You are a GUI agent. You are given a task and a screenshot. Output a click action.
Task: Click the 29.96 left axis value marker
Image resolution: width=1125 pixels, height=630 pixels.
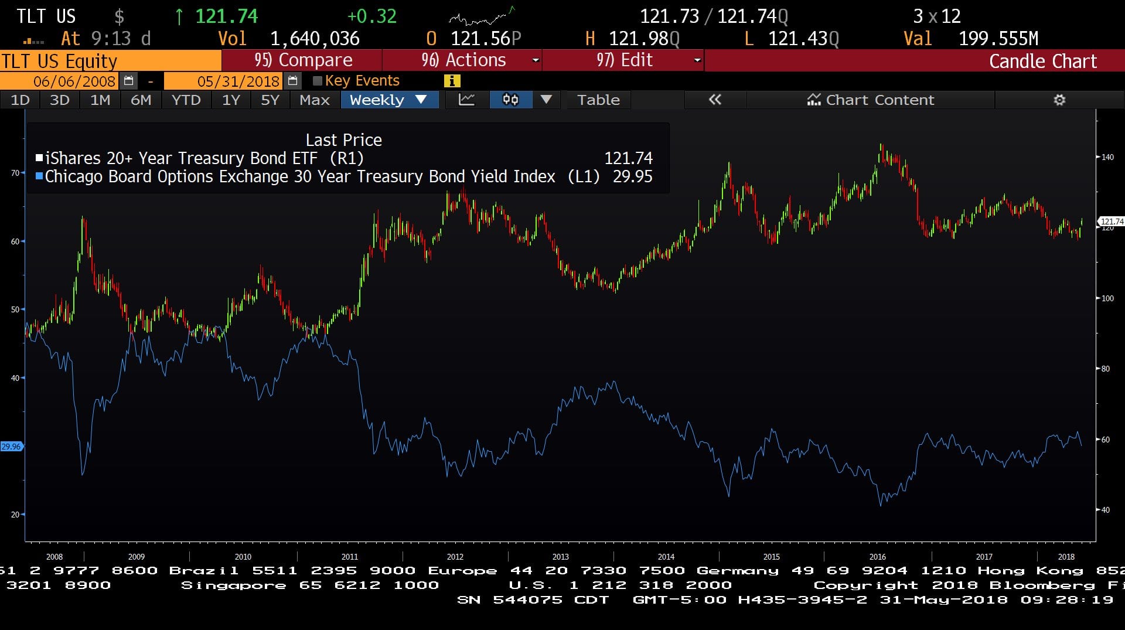(11, 447)
